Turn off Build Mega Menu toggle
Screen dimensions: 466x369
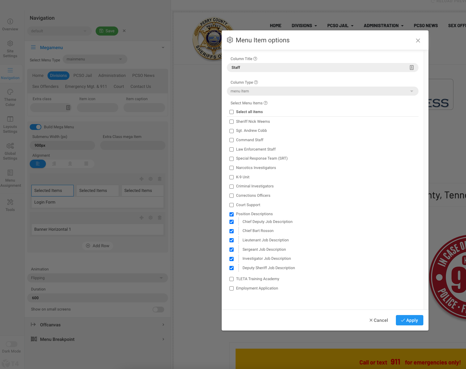[x=36, y=127]
